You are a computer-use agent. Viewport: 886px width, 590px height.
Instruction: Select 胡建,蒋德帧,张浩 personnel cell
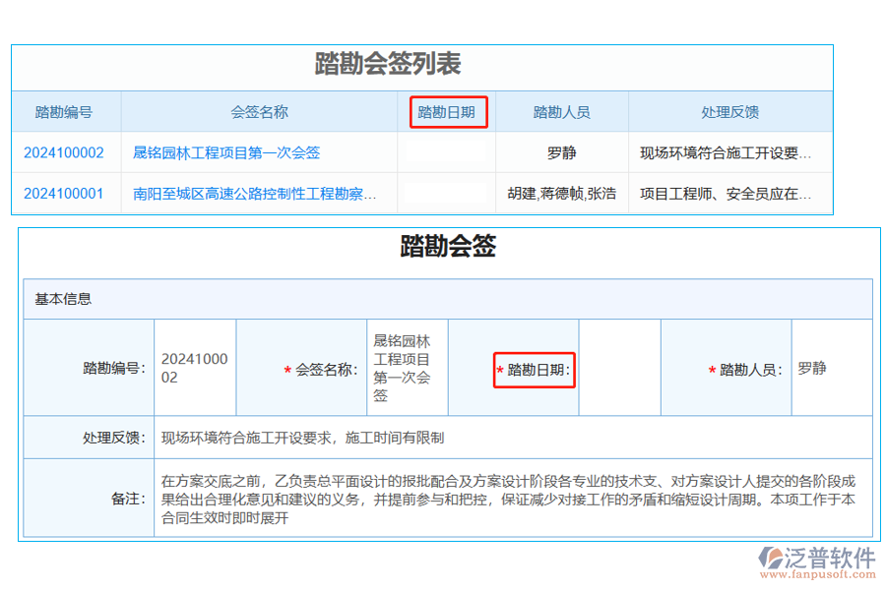click(x=561, y=193)
